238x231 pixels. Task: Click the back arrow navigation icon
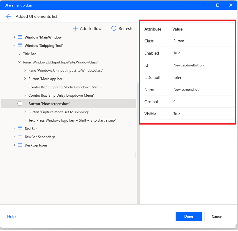(x=8, y=17)
